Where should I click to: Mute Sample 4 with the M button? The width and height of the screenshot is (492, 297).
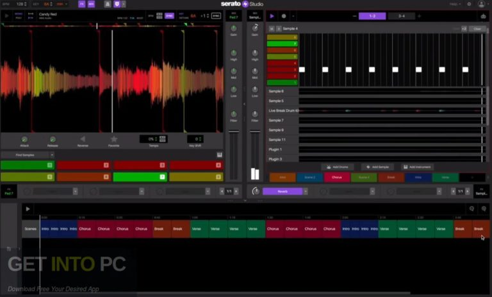click(272, 29)
